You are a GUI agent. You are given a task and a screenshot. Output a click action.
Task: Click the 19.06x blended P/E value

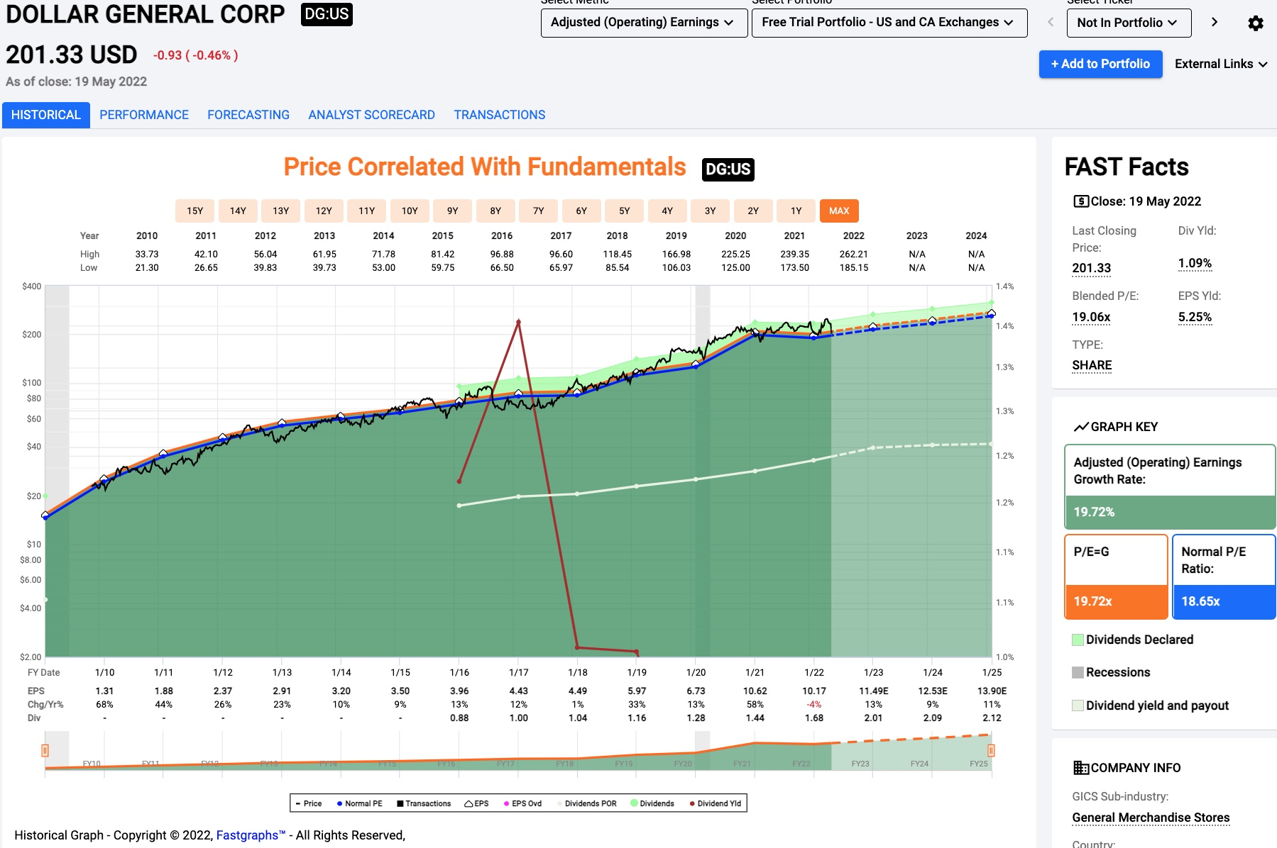[1092, 317]
